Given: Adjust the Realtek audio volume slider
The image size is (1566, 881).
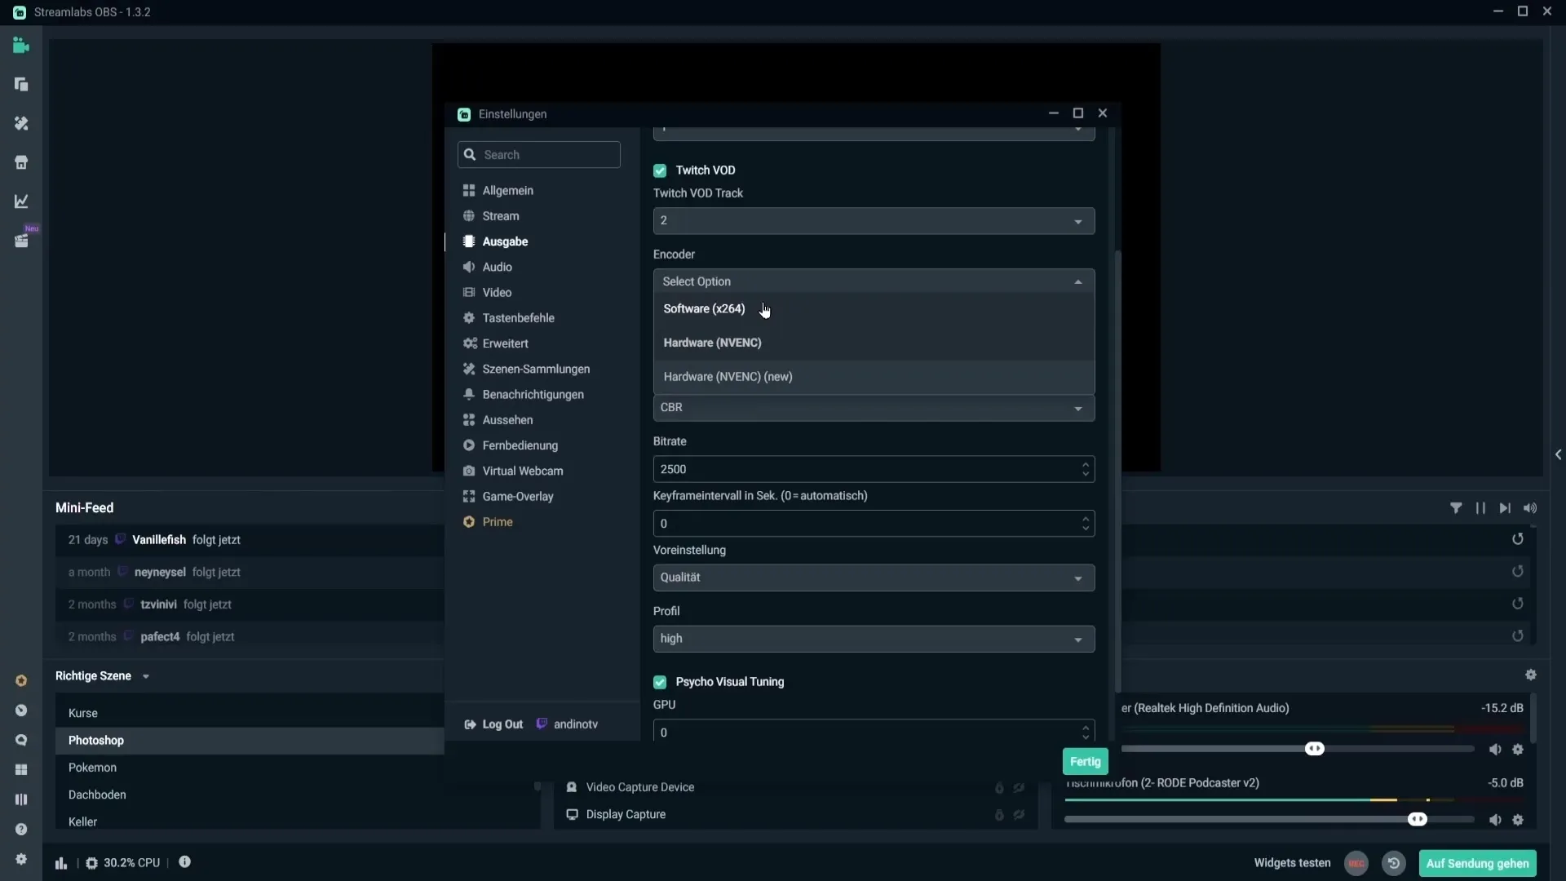Looking at the screenshot, I should pos(1315,749).
